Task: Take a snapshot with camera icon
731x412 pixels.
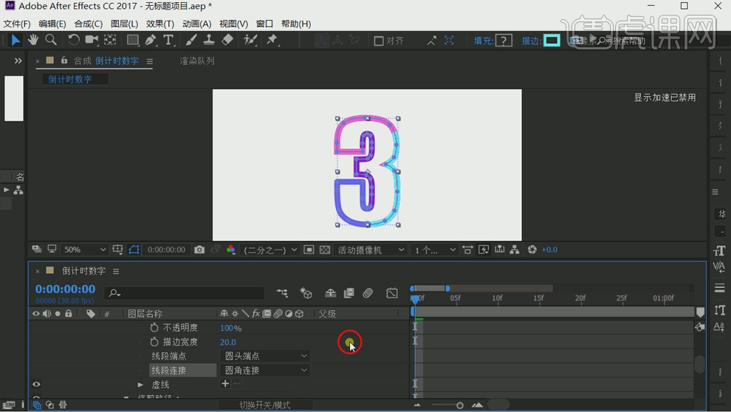Action: 199,250
